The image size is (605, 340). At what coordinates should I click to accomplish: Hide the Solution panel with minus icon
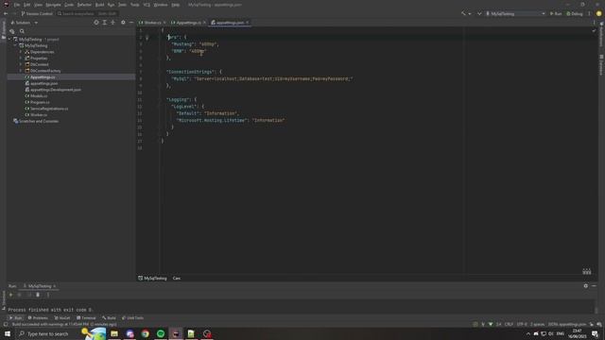[x=131, y=23]
